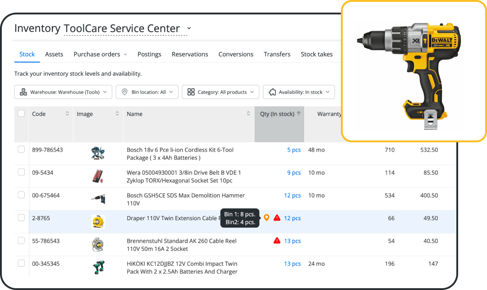This screenshot has width=487, height=290.
Task: Click product code 899-786543
Action: pyautogui.click(x=47, y=150)
